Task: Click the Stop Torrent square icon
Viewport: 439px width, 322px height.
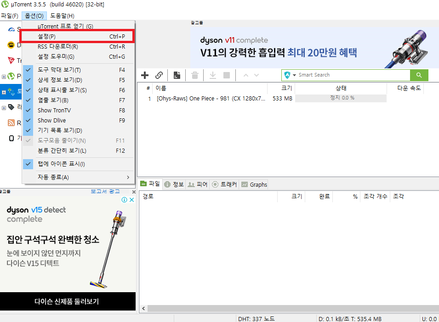Action: 227,75
